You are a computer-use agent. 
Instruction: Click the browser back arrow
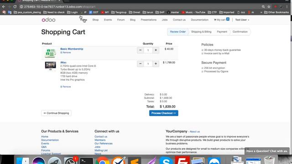point(4,7)
